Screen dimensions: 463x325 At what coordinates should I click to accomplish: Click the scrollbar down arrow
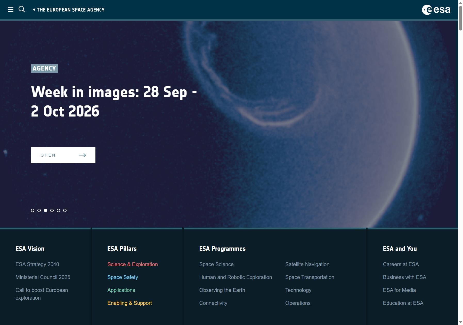click(460, 322)
